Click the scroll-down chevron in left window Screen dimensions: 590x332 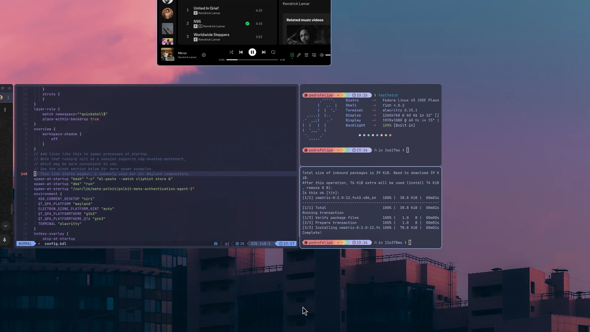click(x=5, y=226)
